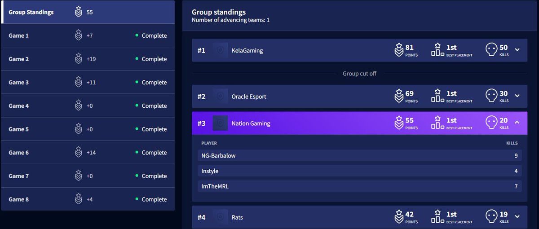Screen dimensions: 539x229
Task: Click ImTheMRL's kill count 7
Action: 516,186
